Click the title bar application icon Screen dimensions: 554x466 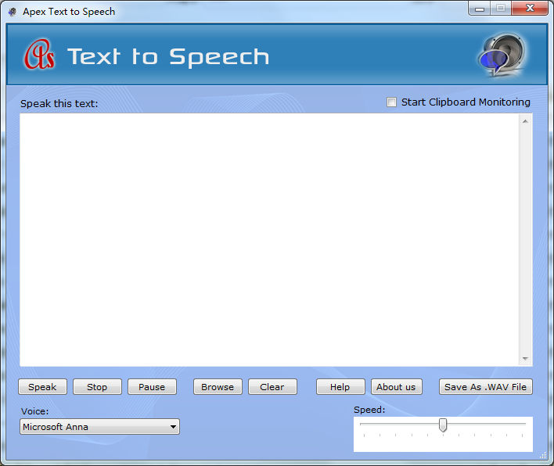tap(13, 12)
